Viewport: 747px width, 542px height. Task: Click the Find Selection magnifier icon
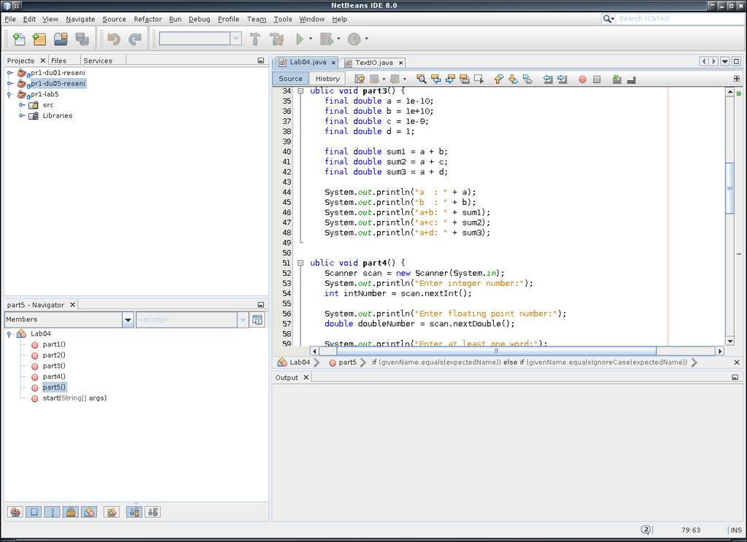coord(421,79)
